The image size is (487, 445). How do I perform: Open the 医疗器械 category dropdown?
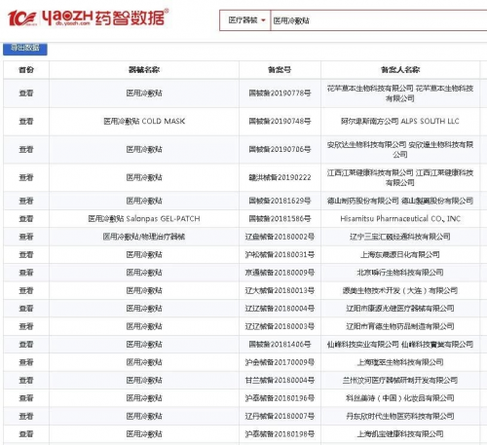pyautogui.click(x=245, y=20)
